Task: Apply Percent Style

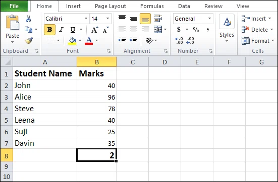Action: pyautogui.click(x=196, y=30)
